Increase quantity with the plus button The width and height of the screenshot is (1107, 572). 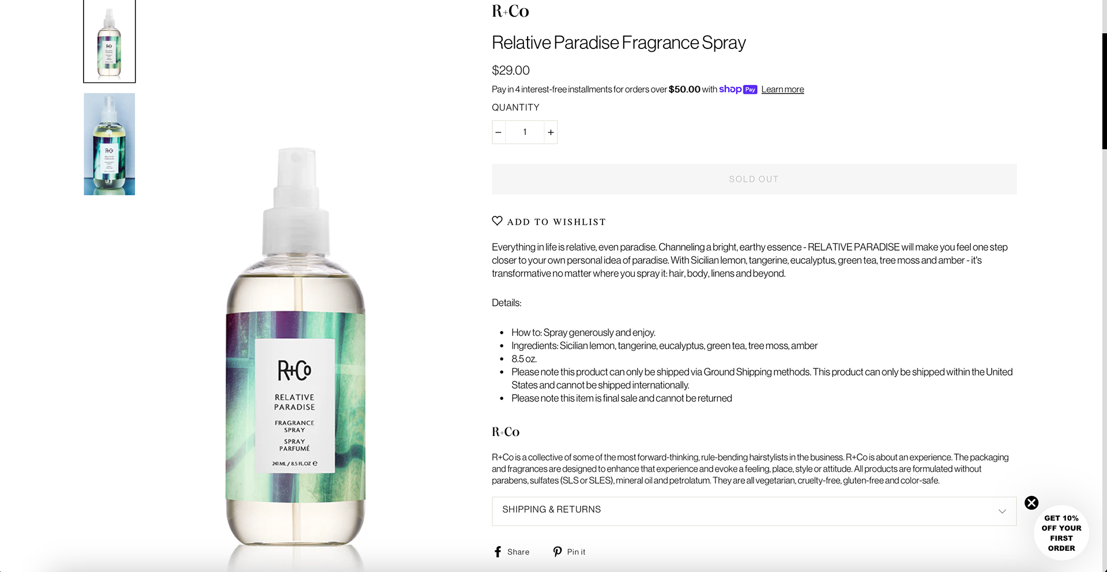coord(551,132)
